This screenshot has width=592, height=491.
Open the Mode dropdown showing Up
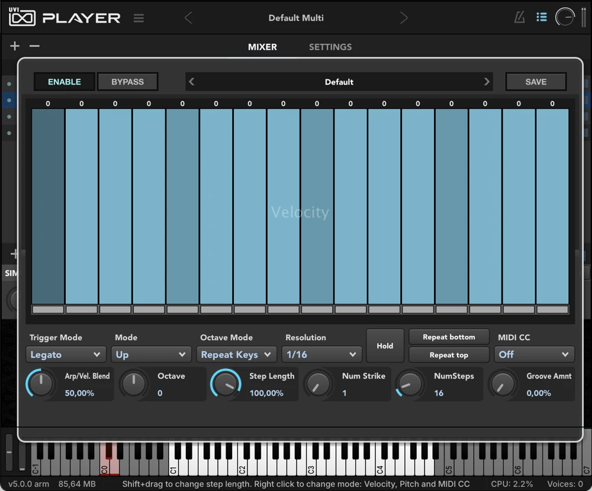[151, 354]
